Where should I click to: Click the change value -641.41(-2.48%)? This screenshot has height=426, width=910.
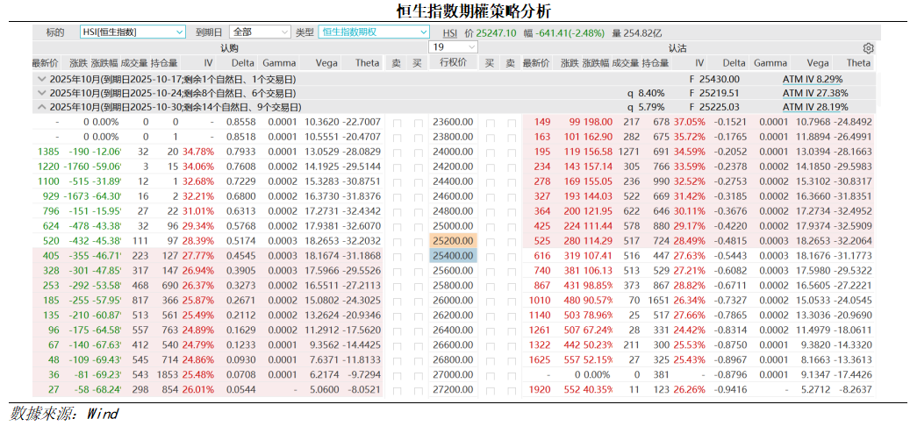570,33
